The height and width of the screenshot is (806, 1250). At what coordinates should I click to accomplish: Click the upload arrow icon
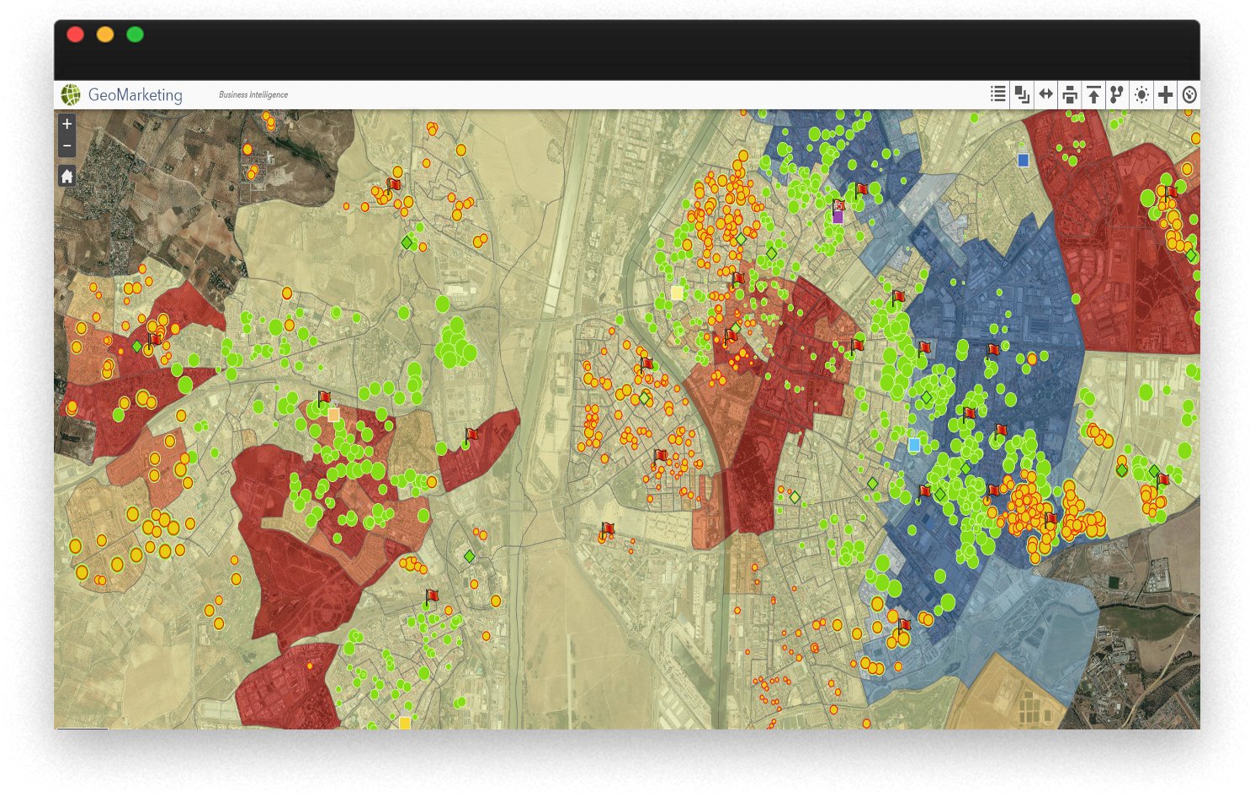[x=1093, y=95]
